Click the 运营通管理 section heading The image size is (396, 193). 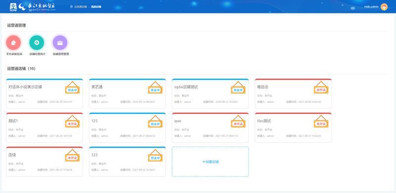16,25
